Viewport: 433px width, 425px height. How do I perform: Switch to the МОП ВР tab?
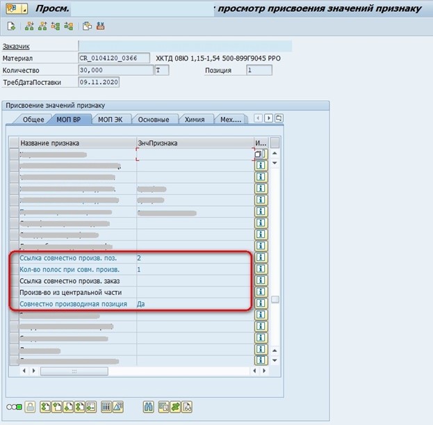tap(69, 120)
